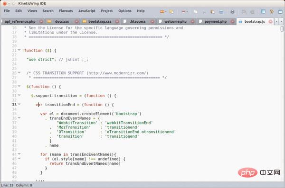Viewport: 285px width, 188px height.
Task: Switch to the .htaccess tab
Action: 138,21
